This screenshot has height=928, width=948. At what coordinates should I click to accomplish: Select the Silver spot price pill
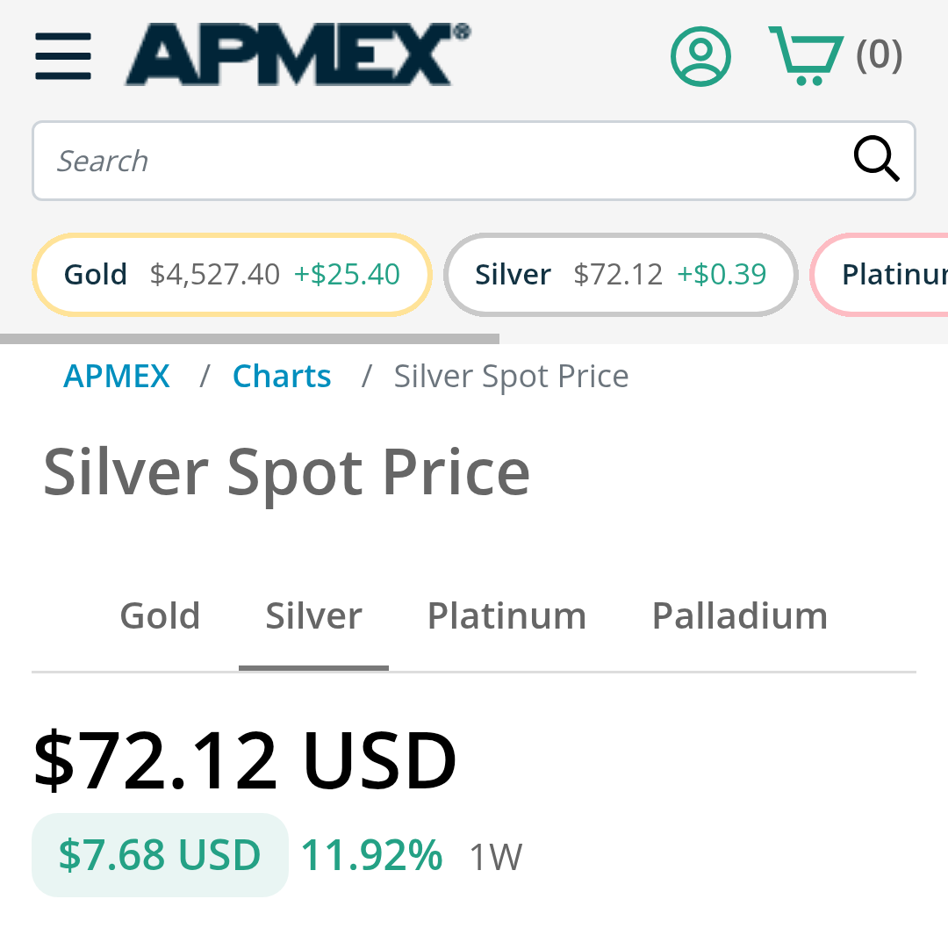pyautogui.click(x=621, y=275)
